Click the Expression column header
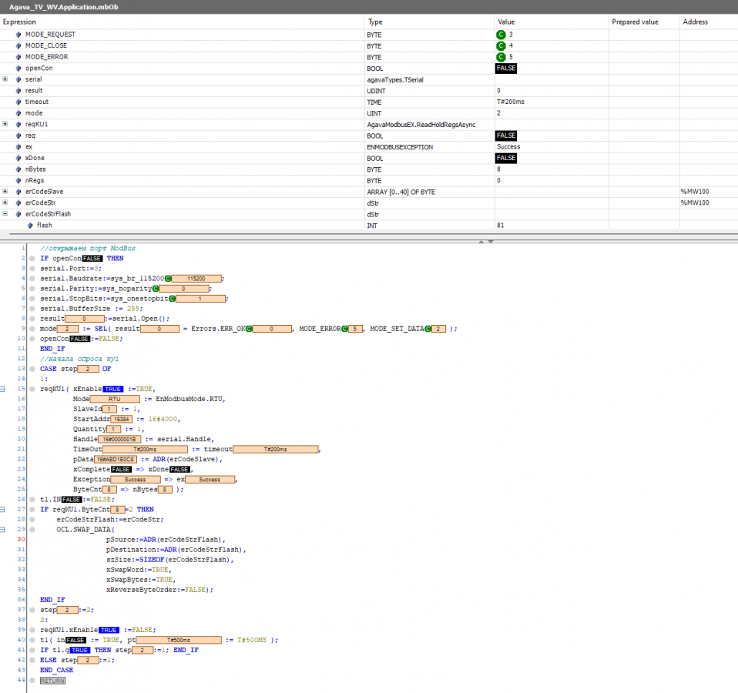The height and width of the screenshot is (693, 738). [19, 22]
